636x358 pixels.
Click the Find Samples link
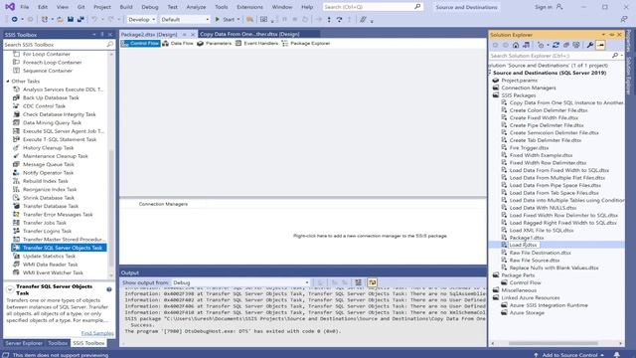[x=97, y=333]
